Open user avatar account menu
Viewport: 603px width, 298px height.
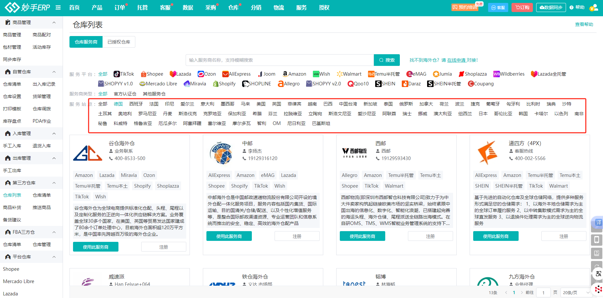(594, 7)
